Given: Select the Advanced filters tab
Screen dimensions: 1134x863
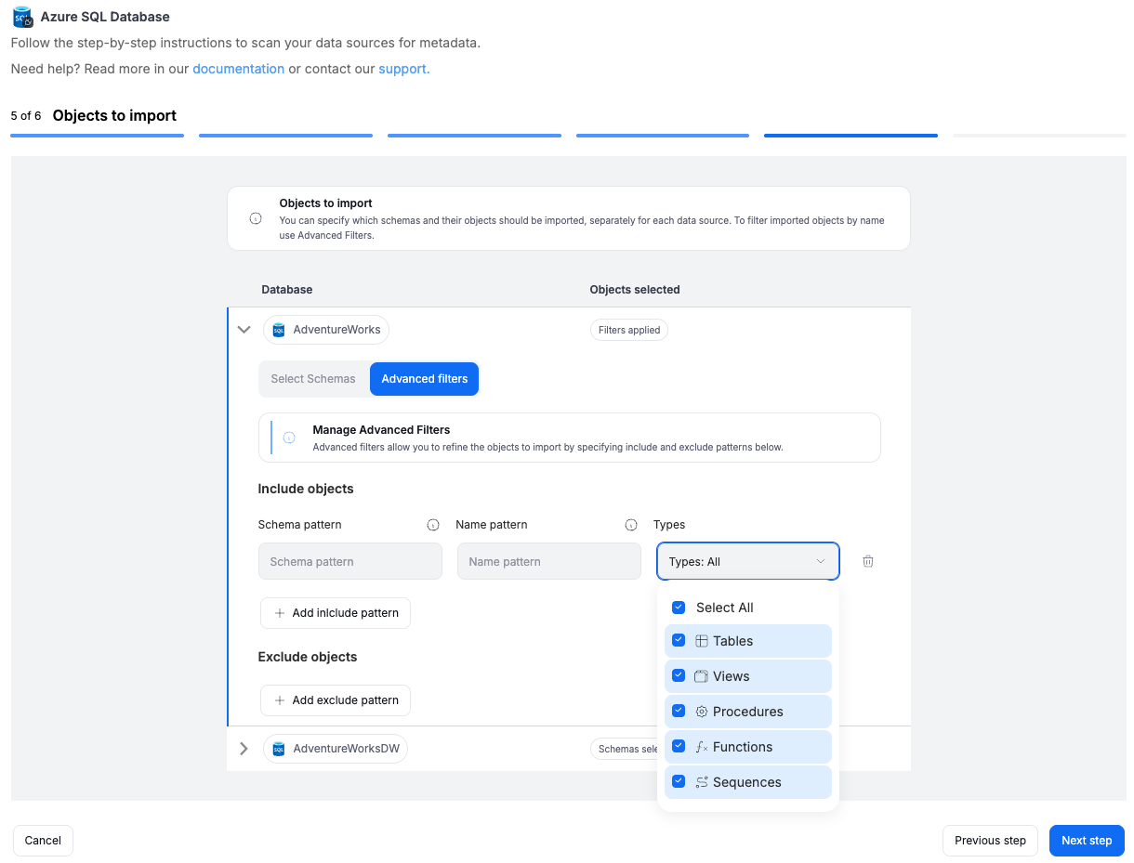Looking at the screenshot, I should coord(425,379).
